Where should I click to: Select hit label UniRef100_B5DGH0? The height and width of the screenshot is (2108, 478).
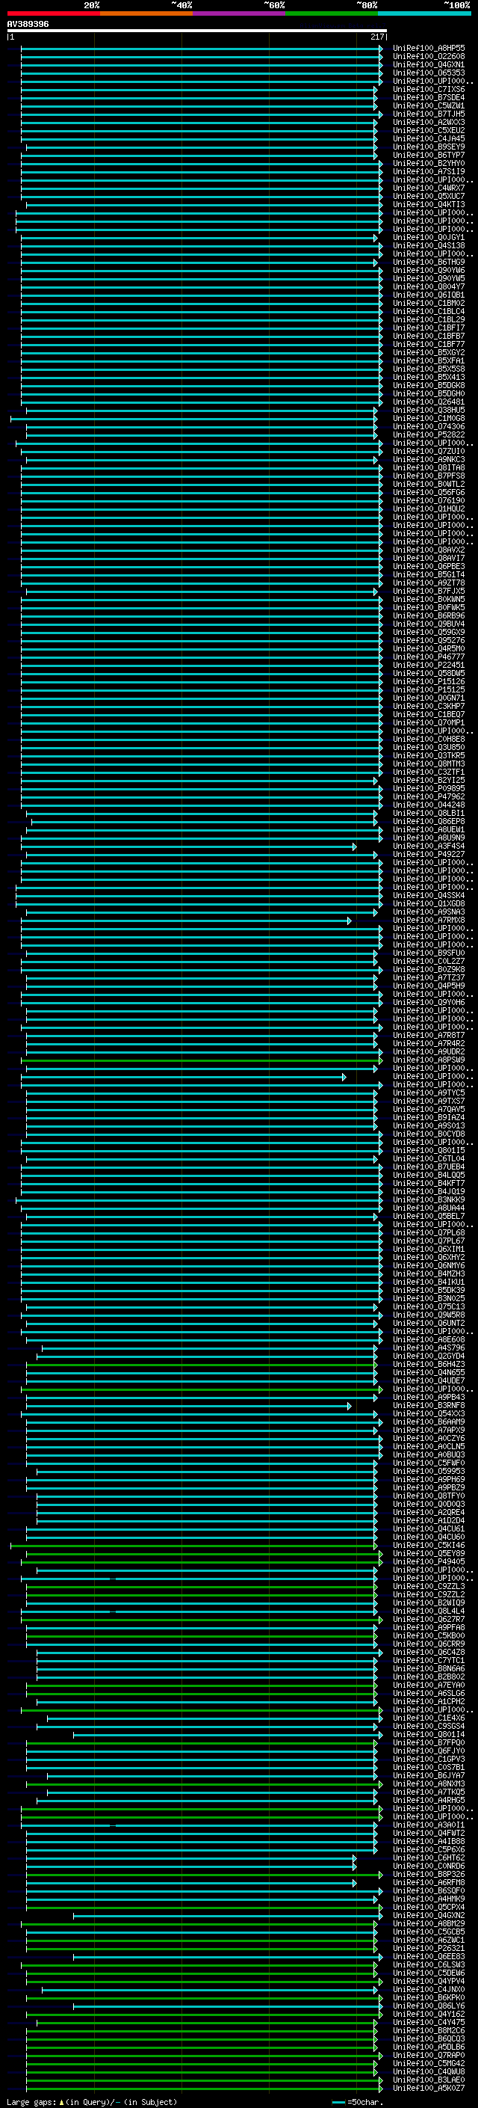click(429, 393)
